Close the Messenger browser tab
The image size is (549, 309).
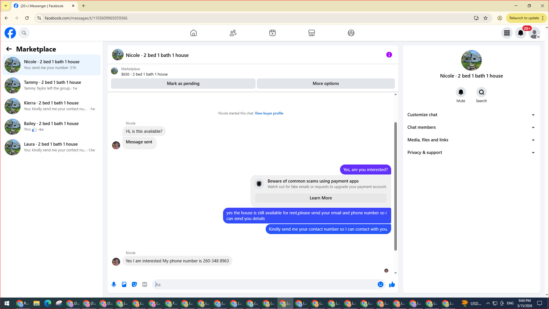coord(73,6)
